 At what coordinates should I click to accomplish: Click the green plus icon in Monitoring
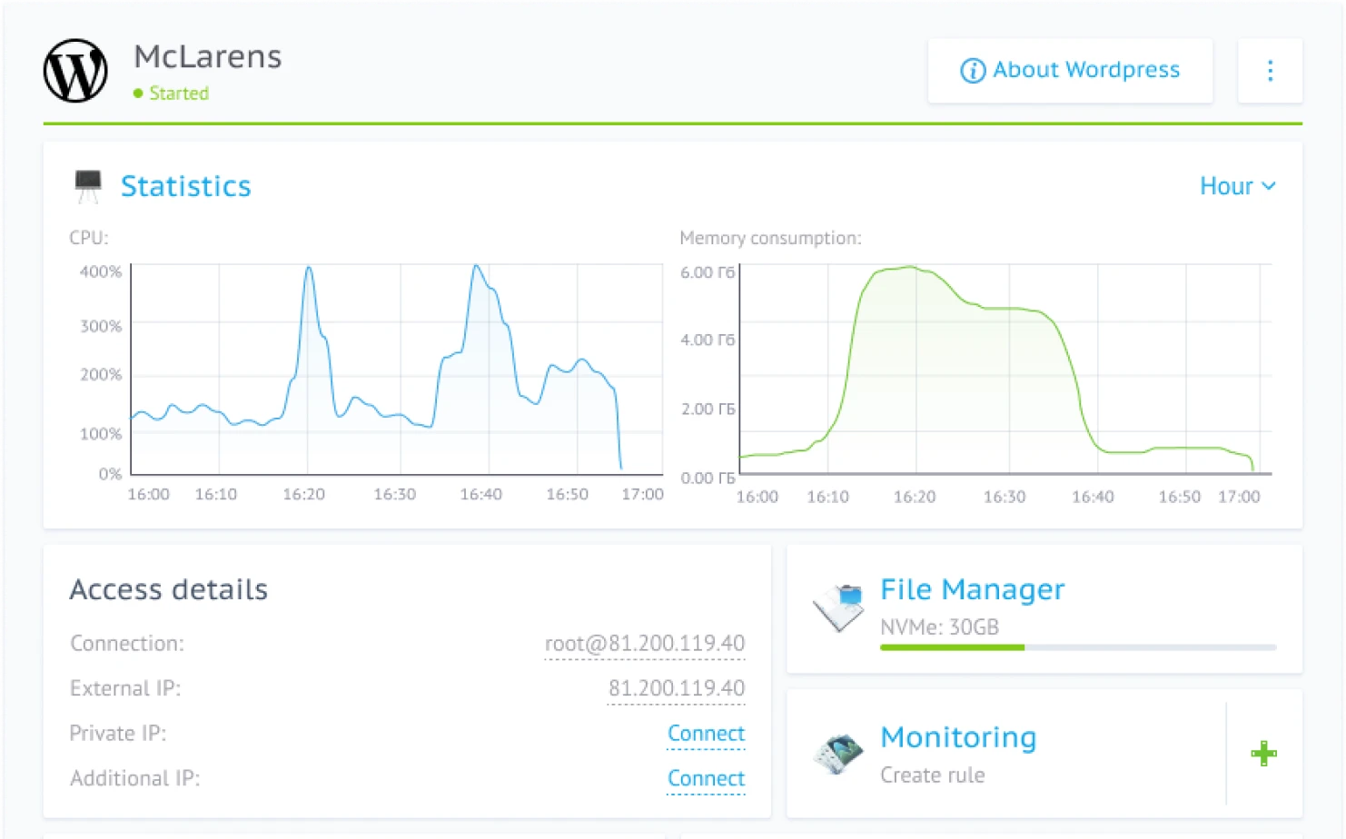(x=1263, y=755)
